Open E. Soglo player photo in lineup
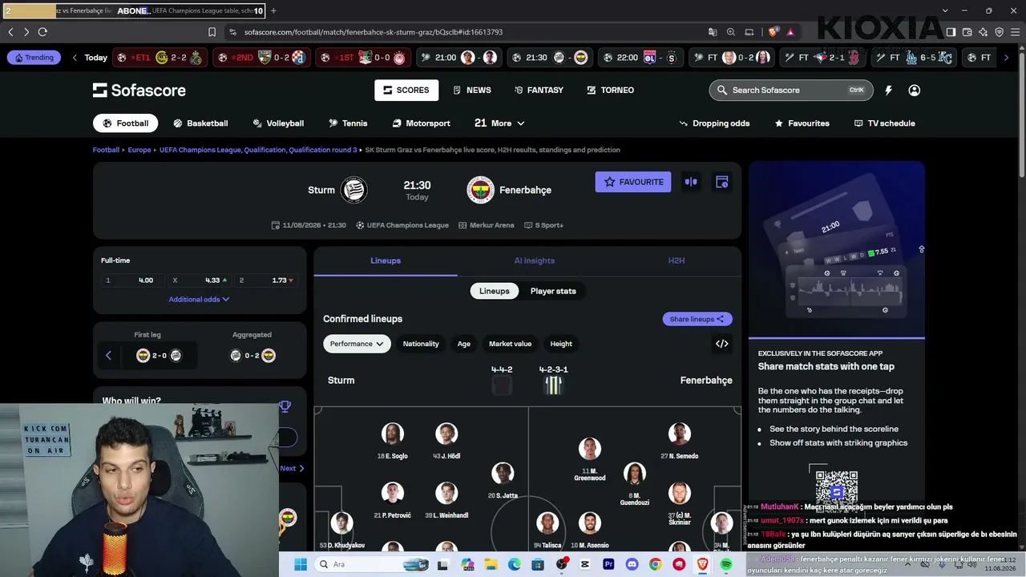1026x577 pixels. coord(392,434)
